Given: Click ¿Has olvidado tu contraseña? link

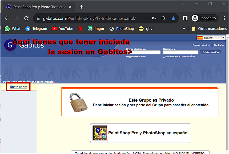Looking at the screenshot, I should click(x=179, y=57).
